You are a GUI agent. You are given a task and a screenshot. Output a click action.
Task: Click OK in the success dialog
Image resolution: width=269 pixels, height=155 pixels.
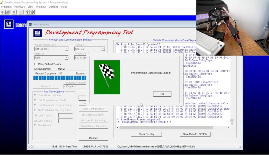click(162, 94)
